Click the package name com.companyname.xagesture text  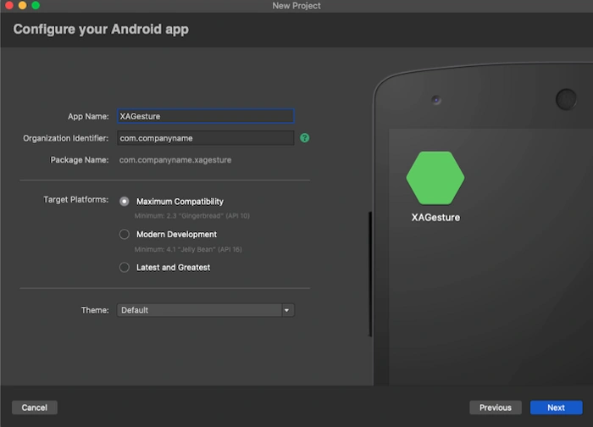[x=175, y=160]
